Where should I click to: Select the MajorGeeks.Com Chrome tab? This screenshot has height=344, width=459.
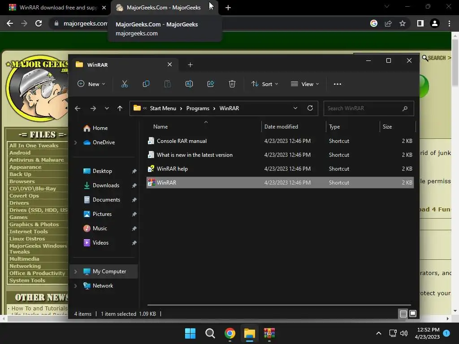coord(163,8)
